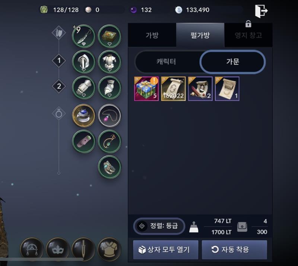
Task: Click the exit door icon
Action: coord(261,11)
